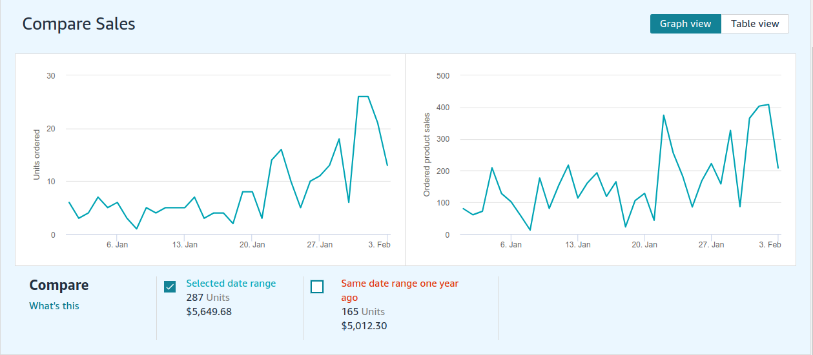Click the 22 Jan spike on Ordered product sales chart

[x=663, y=115]
